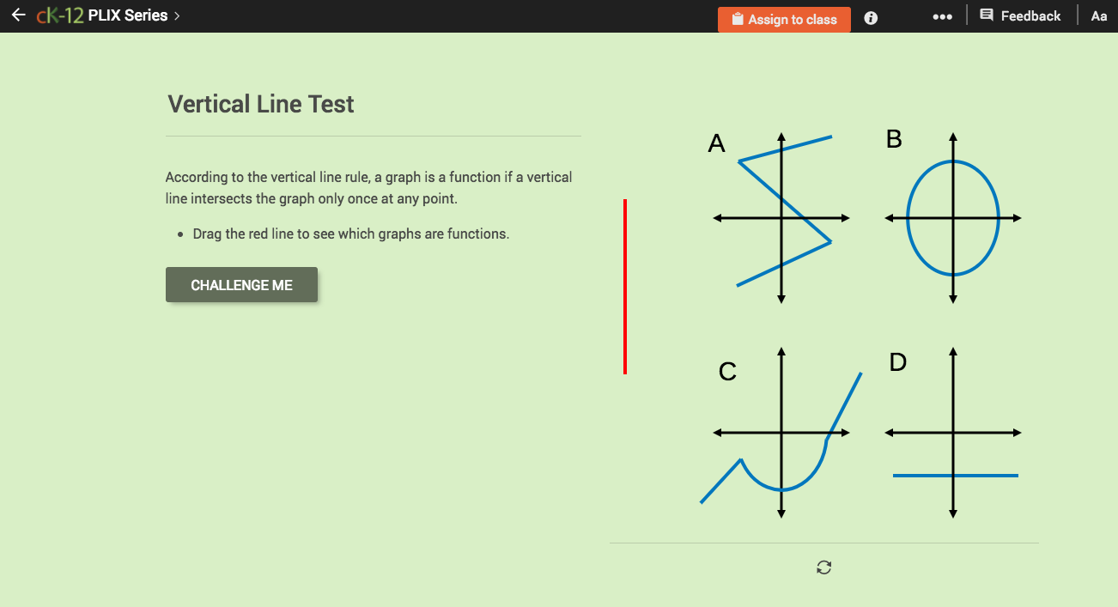The height and width of the screenshot is (607, 1118).
Task: Click the Aa text-size settings icon
Action: click(x=1098, y=15)
